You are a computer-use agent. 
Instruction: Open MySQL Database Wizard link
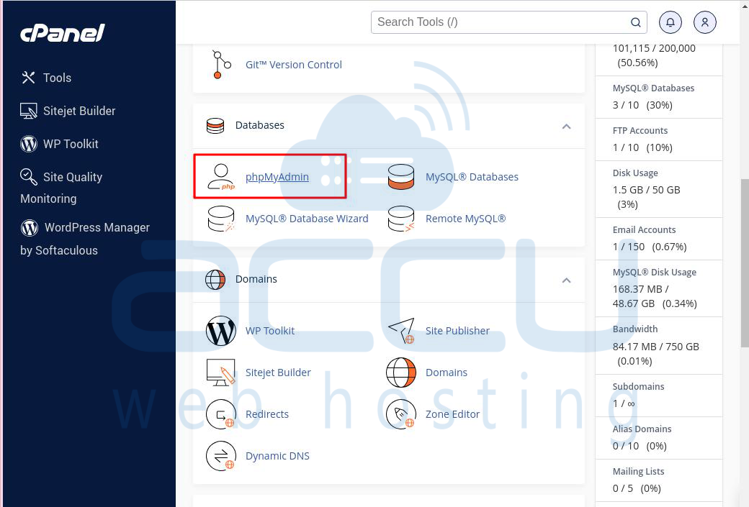point(307,219)
